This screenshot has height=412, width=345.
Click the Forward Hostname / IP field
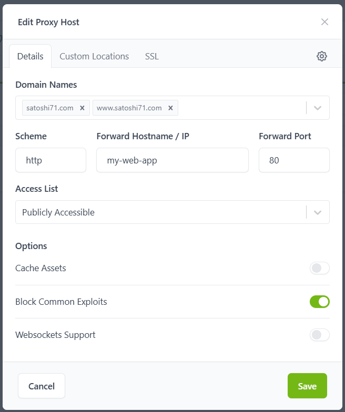pos(172,160)
